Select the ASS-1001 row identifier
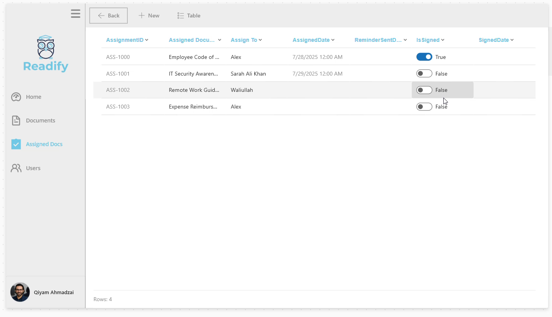This screenshot has height=317, width=552. [x=118, y=74]
